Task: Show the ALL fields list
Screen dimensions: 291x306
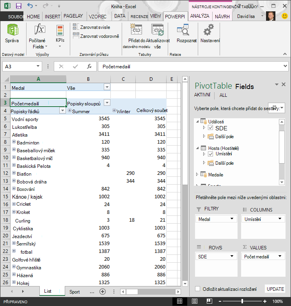Action: tap(223, 95)
